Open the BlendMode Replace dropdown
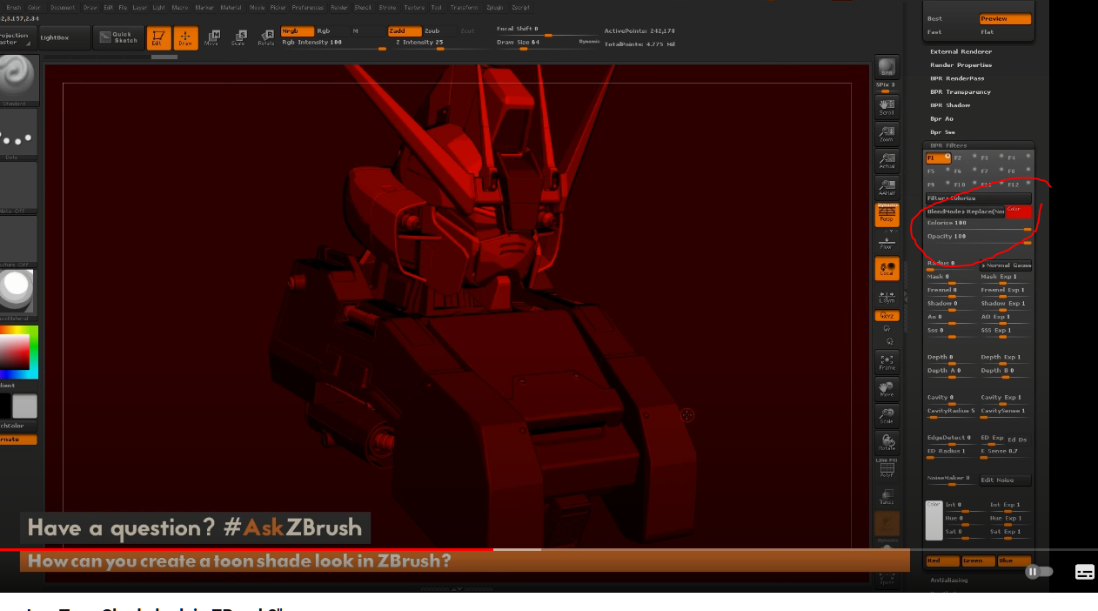 [x=966, y=211]
